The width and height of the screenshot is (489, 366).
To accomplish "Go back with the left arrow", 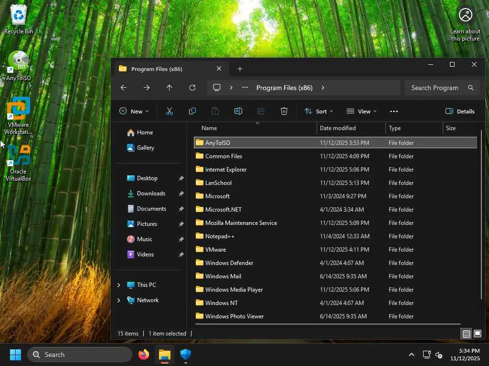I will [x=124, y=88].
